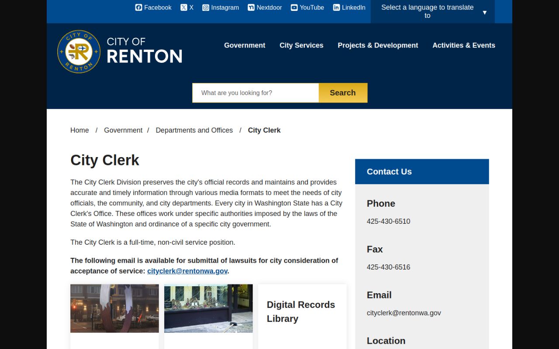
Task: Click the 'What are you looking for?' field
Action: (255, 93)
